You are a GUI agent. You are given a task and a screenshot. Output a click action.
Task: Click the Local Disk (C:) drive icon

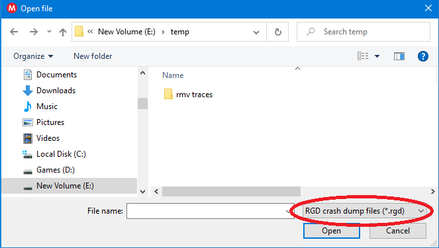tap(28, 154)
